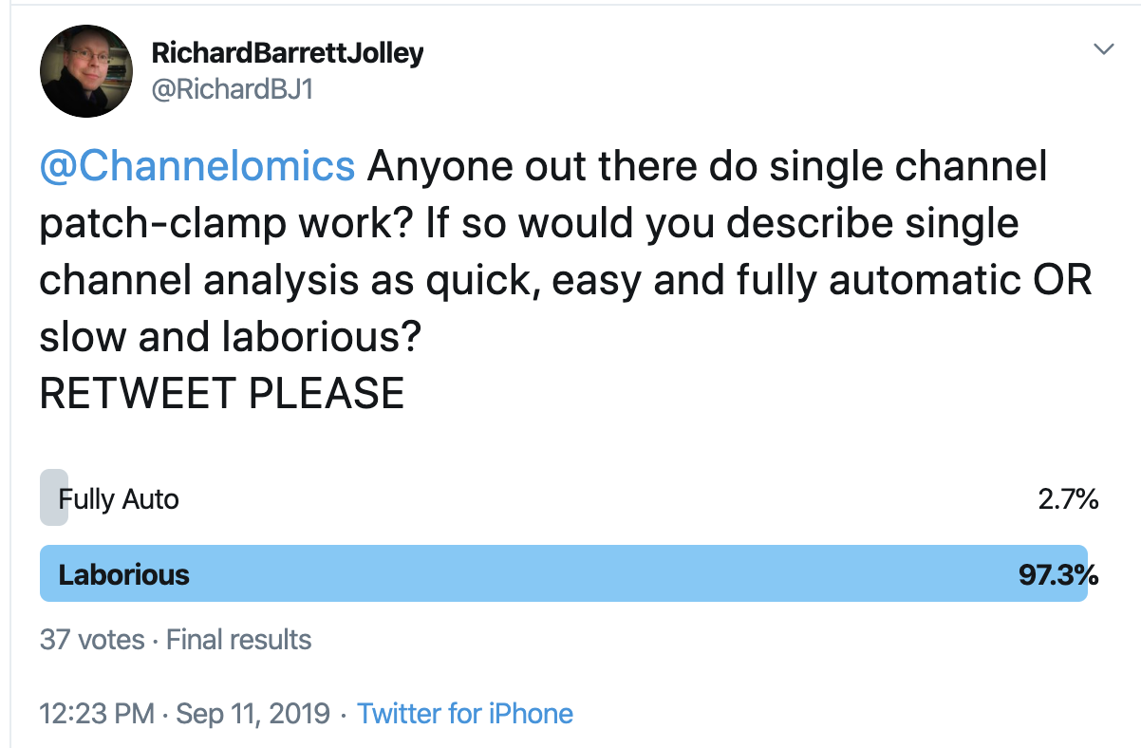
Task: Click Richard's profile avatar picture
Action: coord(85,70)
